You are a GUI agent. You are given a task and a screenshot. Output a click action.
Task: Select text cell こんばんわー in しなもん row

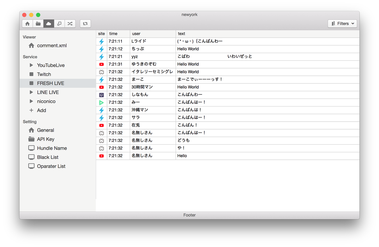[268, 95]
